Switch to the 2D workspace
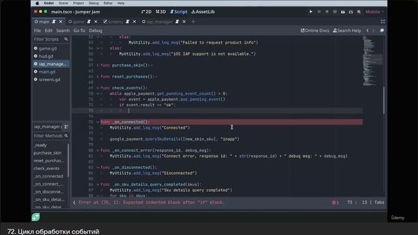The image size is (418, 235). point(146,12)
